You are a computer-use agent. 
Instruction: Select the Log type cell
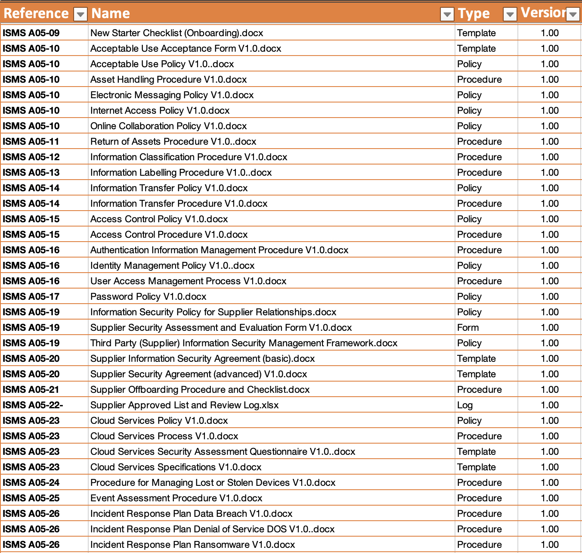pyautogui.click(x=486, y=405)
